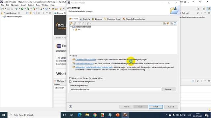Click the folder icon left of the help icon group
This screenshot has height=118, width=211.
point(168,23)
